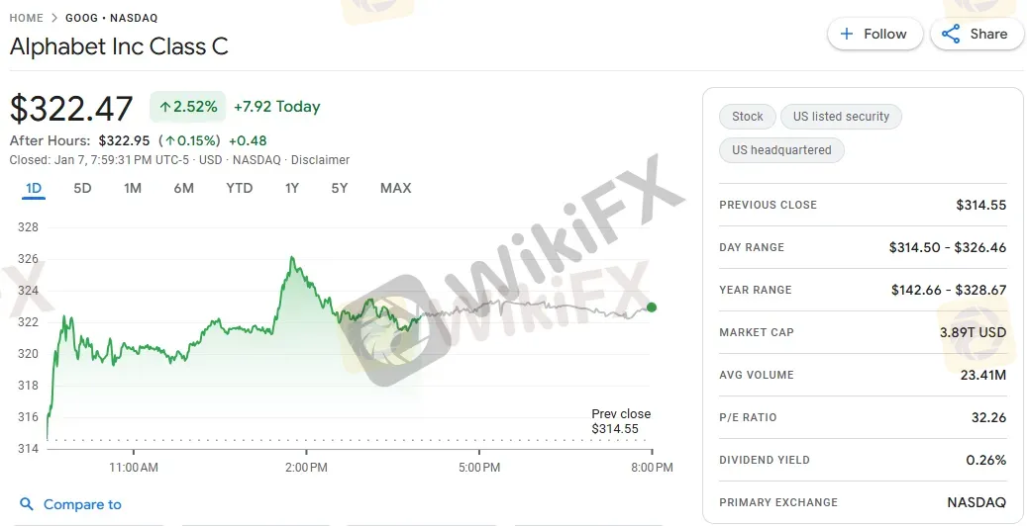
Task: Go to HOME breadcrumb link
Action: tap(26, 19)
